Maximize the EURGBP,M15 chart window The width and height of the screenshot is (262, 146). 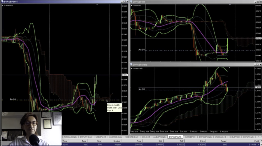124,2
